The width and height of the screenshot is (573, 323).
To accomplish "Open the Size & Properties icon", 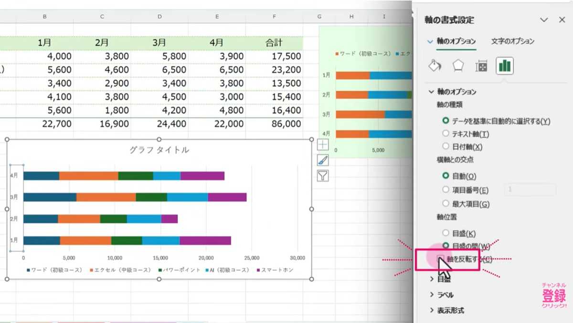I will (x=481, y=65).
